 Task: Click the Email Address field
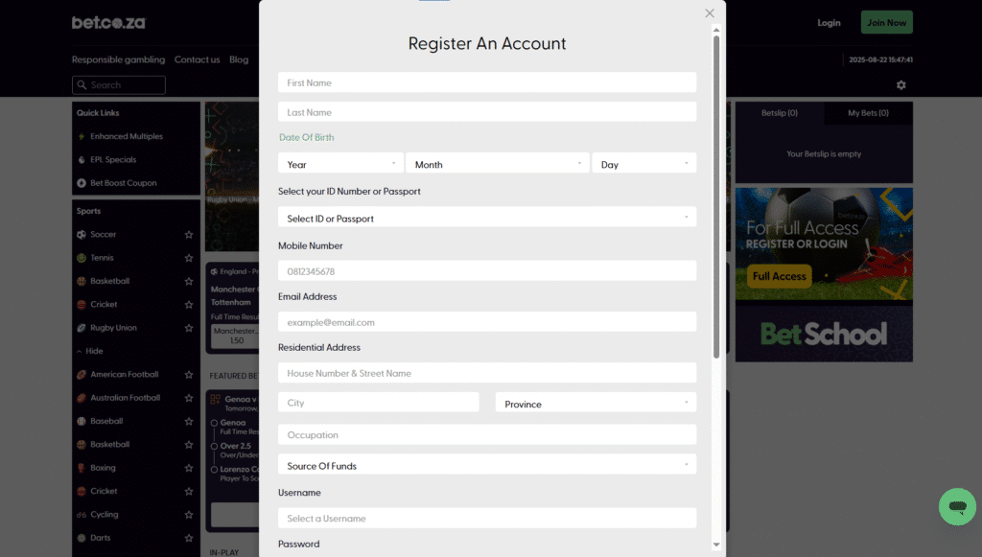487,322
